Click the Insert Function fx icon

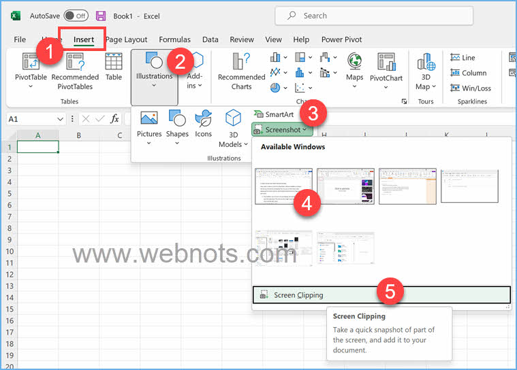click(114, 119)
